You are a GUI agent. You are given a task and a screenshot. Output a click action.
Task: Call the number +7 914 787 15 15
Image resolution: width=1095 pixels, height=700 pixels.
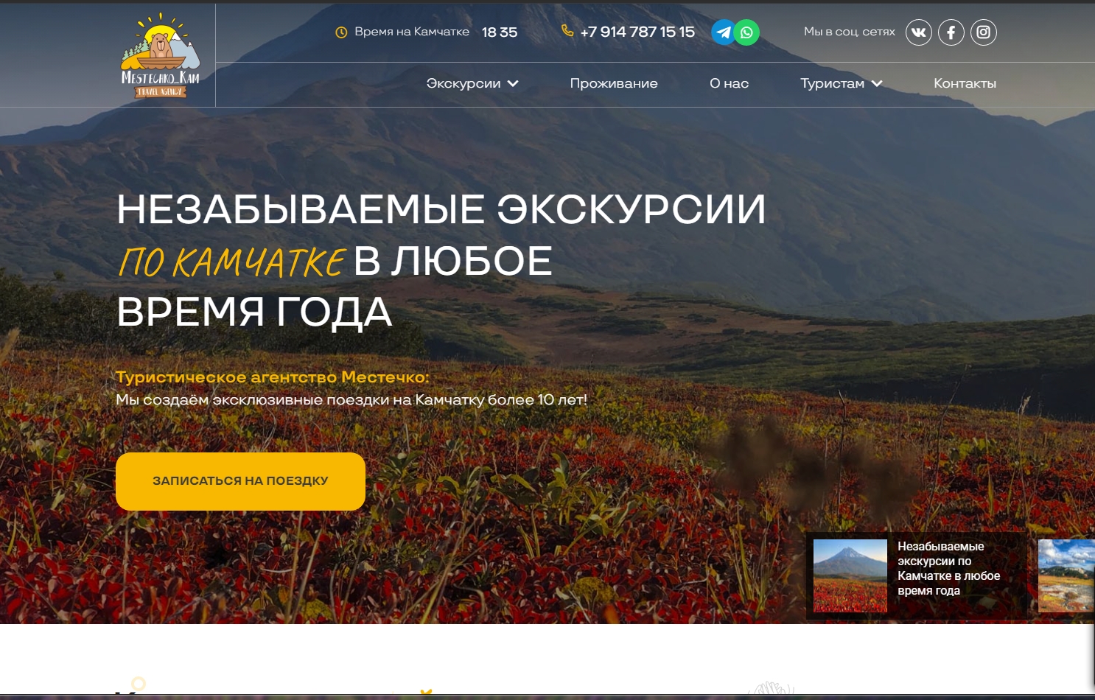click(x=637, y=32)
